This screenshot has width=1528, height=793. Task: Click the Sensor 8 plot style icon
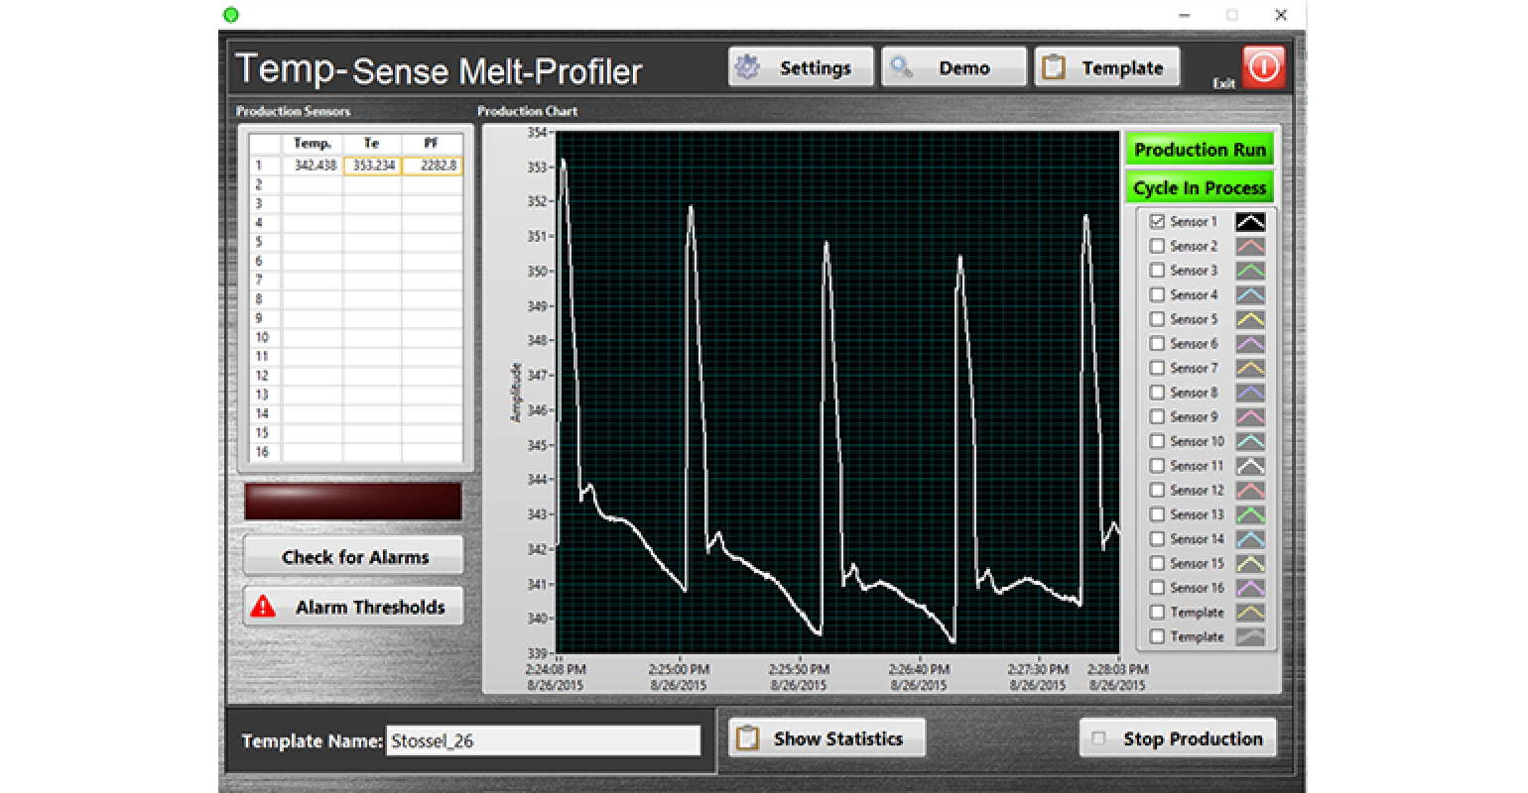[x=1250, y=393]
